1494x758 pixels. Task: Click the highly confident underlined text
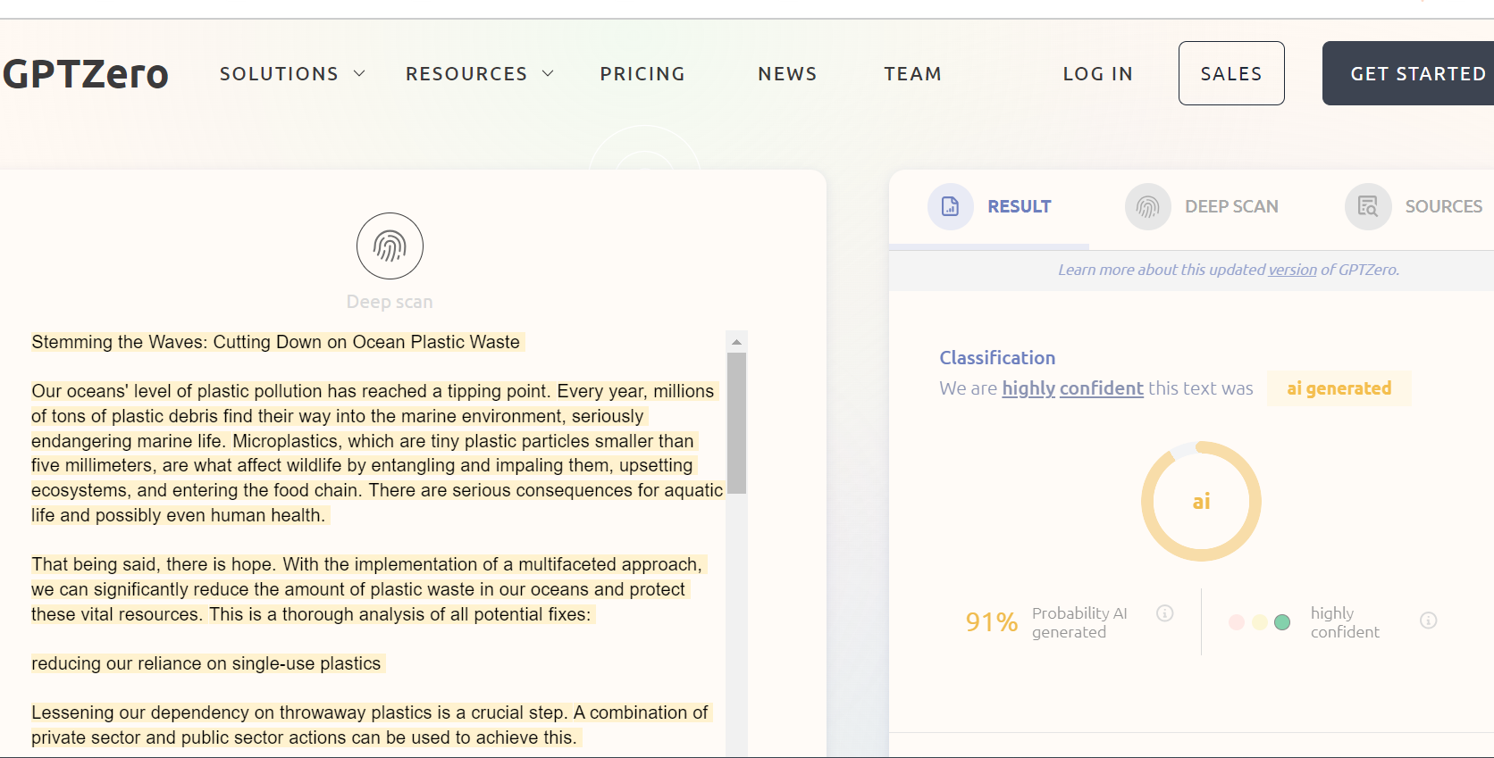point(1072,388)
